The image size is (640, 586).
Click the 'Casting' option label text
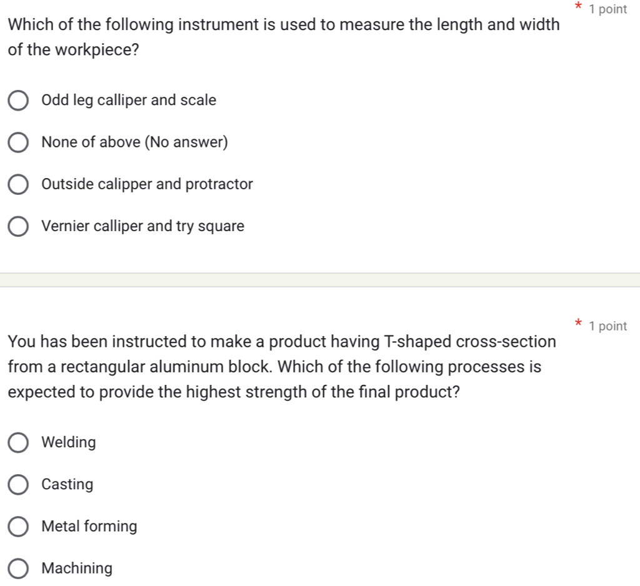67,485
